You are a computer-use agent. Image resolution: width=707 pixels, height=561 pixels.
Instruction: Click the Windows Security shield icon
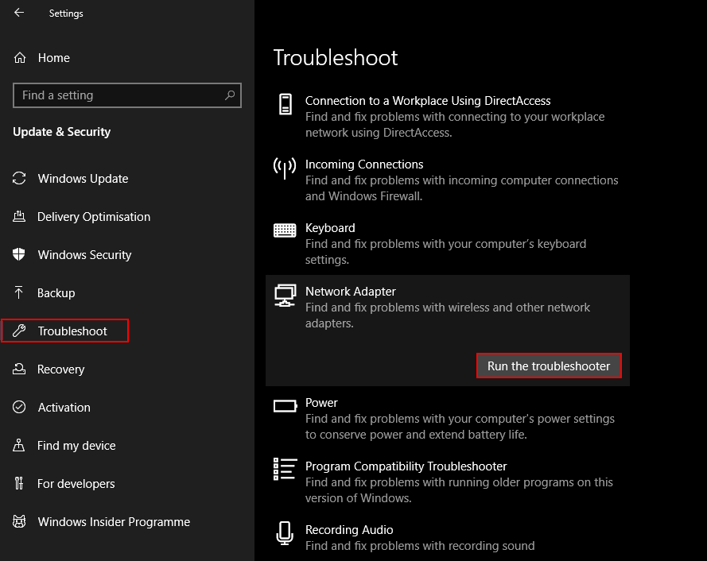point(19,254)
